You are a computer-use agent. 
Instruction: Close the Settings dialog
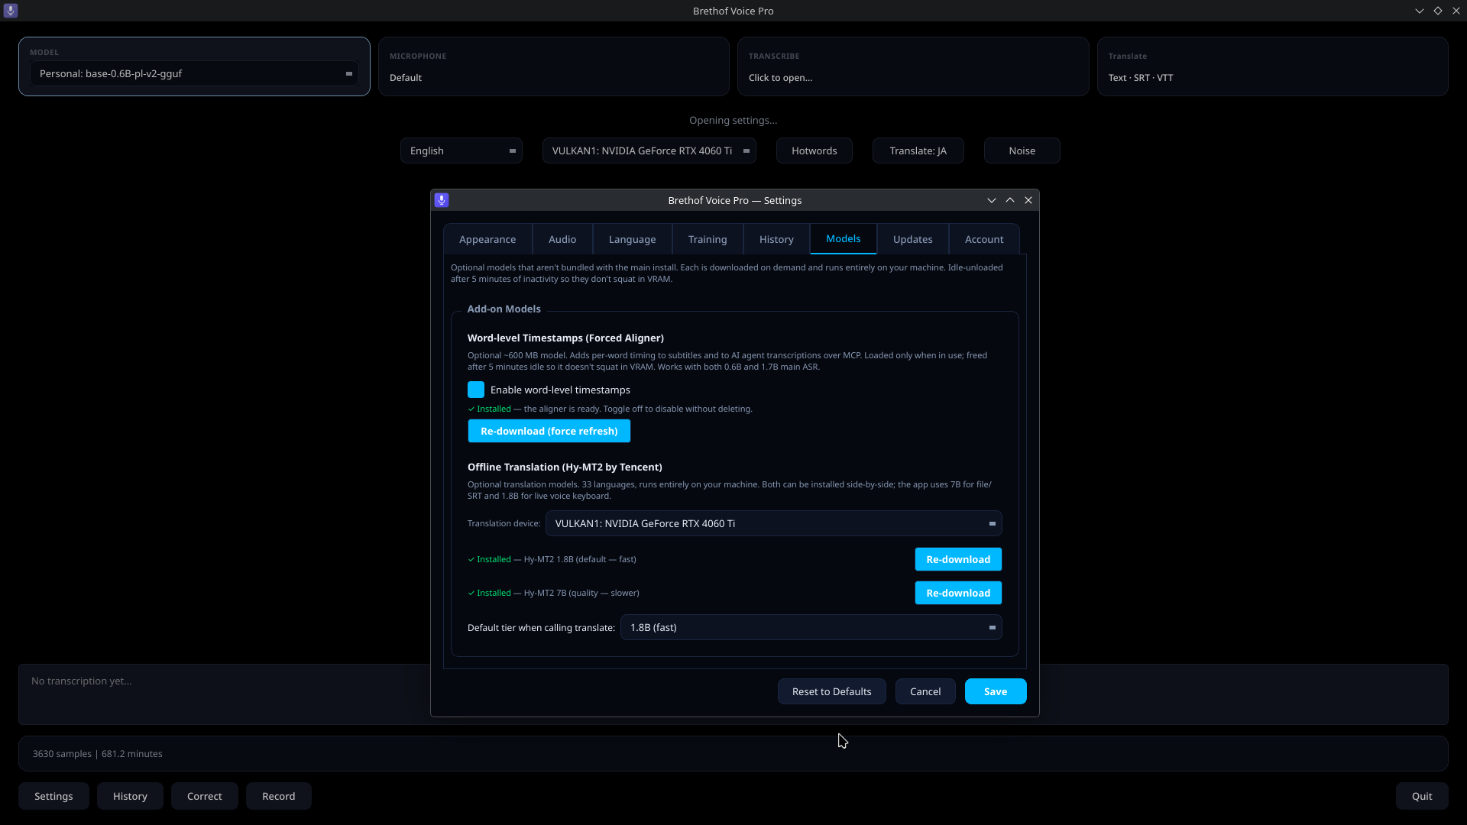click(1028, 200)
